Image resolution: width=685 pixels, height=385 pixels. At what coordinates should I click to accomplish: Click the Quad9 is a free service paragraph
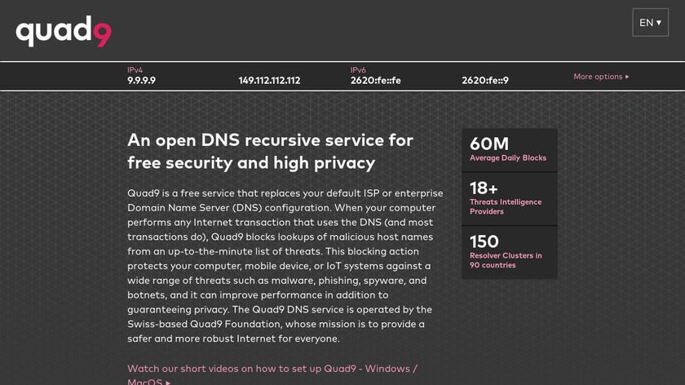(285, 266)
